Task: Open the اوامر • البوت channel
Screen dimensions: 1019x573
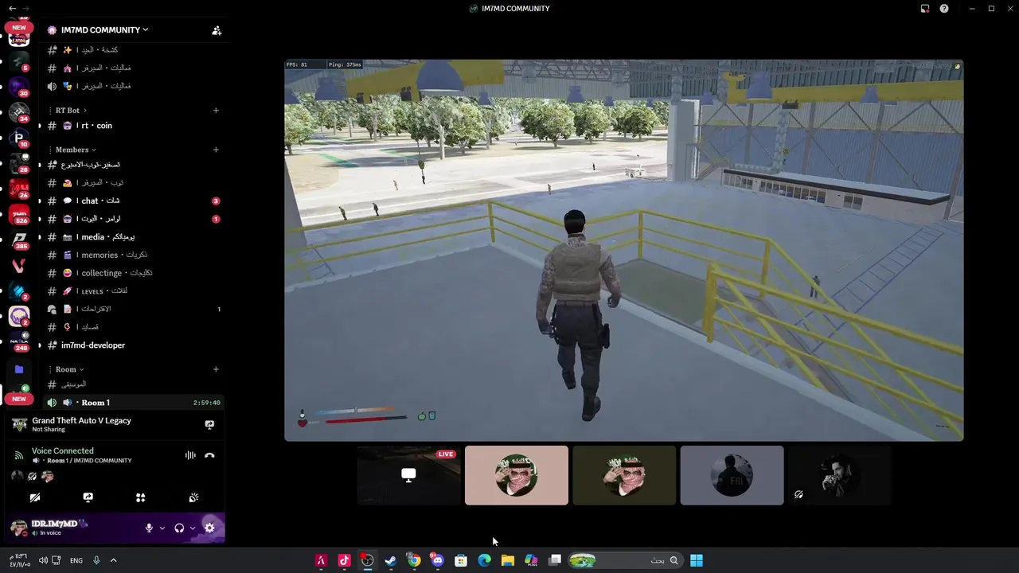Action: click(x=131, y=219)
